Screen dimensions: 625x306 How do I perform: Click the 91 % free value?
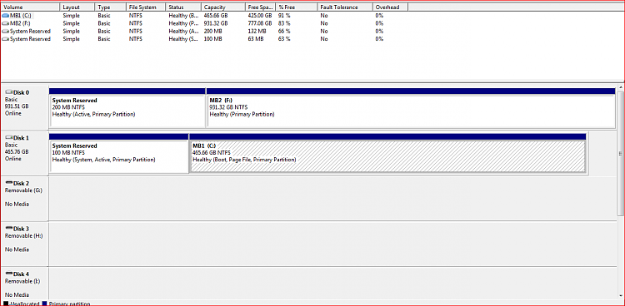pos(284,16)
